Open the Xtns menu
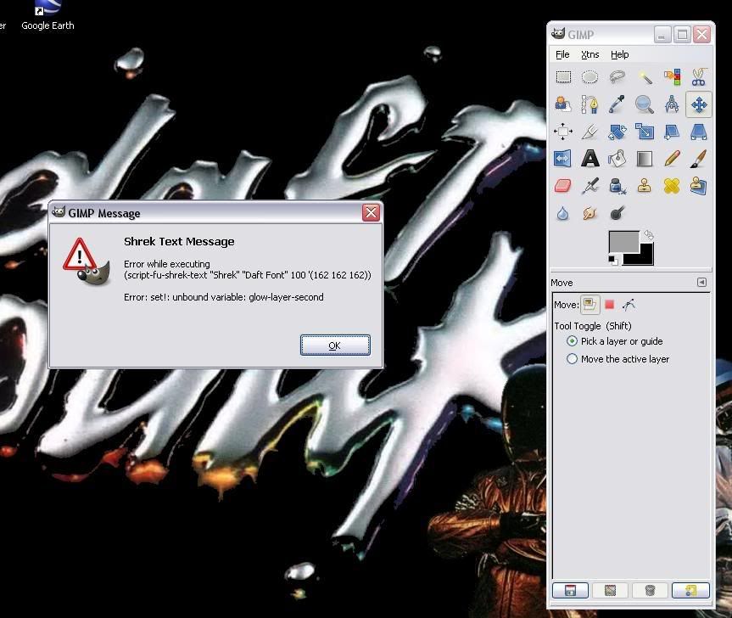The image size is (732, 618). [x=590, y=54]
